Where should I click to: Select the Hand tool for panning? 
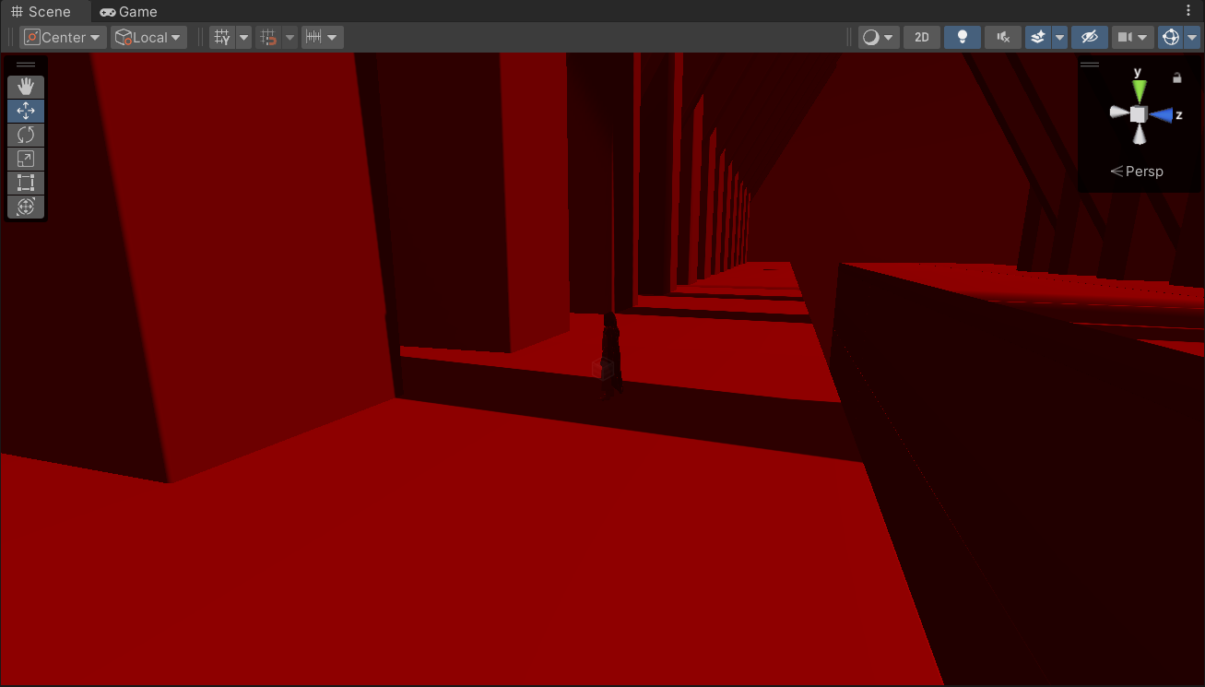[x=25, y=86]
